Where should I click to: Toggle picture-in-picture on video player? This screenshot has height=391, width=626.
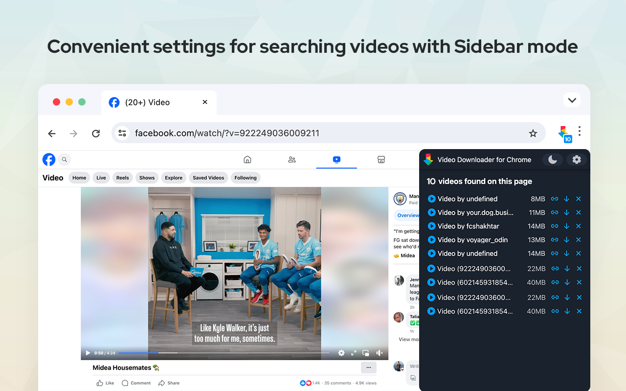[366, 353]
